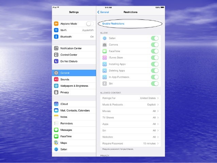The height and width of the screenshot is (163, 217).
Task: Tap the FaceTime icon in Allow list
Action: click(x=105, y=51)
